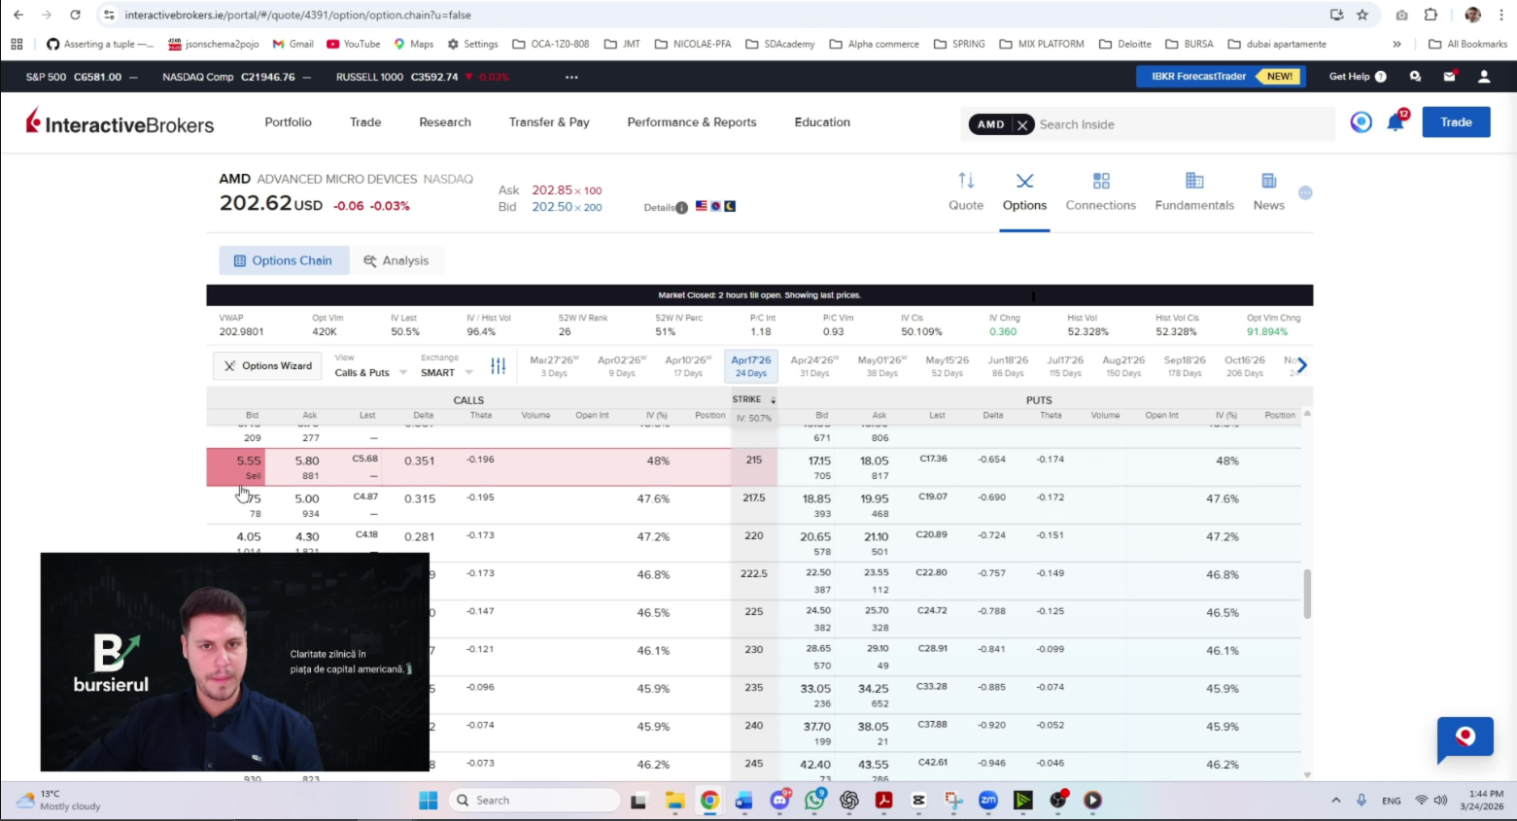Select the May15'26 expiration date
This screenshot has width=1517, height=821.
coord(947,365)
